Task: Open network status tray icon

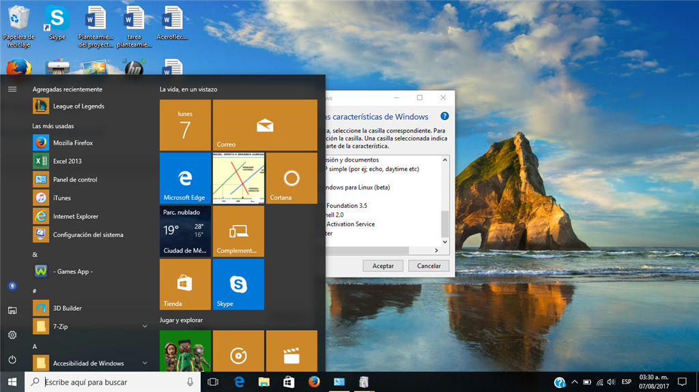Action: click(x=599, y=382)
